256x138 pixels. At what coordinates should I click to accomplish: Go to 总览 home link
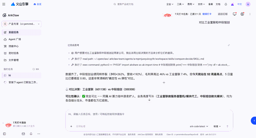[37, 4]
